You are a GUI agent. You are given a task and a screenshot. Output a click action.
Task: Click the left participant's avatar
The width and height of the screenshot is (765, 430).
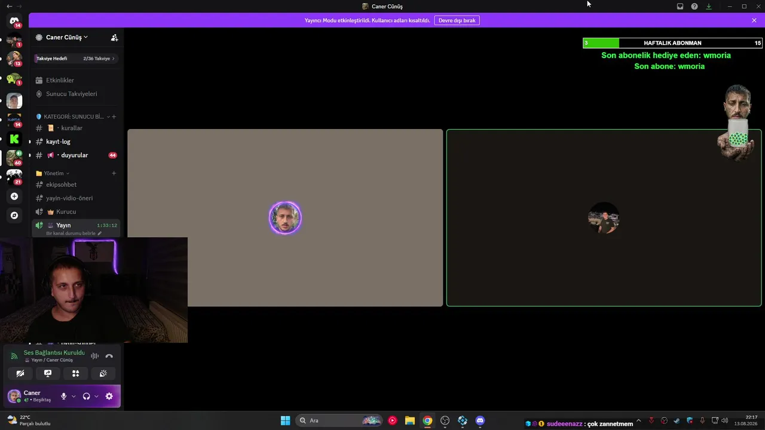coord(285,218)
